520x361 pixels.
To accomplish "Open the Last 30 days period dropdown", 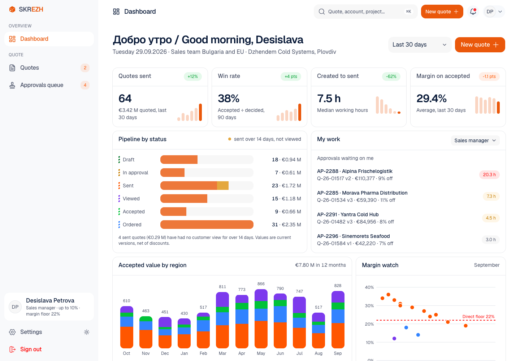I will [420, 45].
